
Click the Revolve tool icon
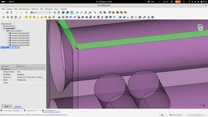(63, 17)
